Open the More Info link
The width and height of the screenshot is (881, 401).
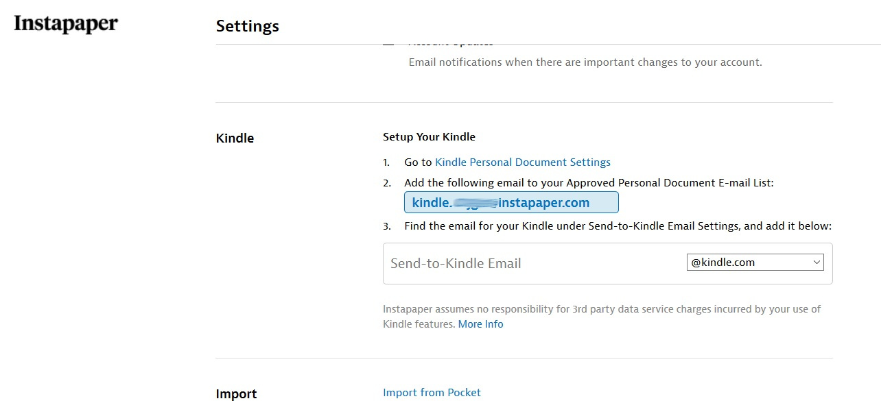coord(480,324)
